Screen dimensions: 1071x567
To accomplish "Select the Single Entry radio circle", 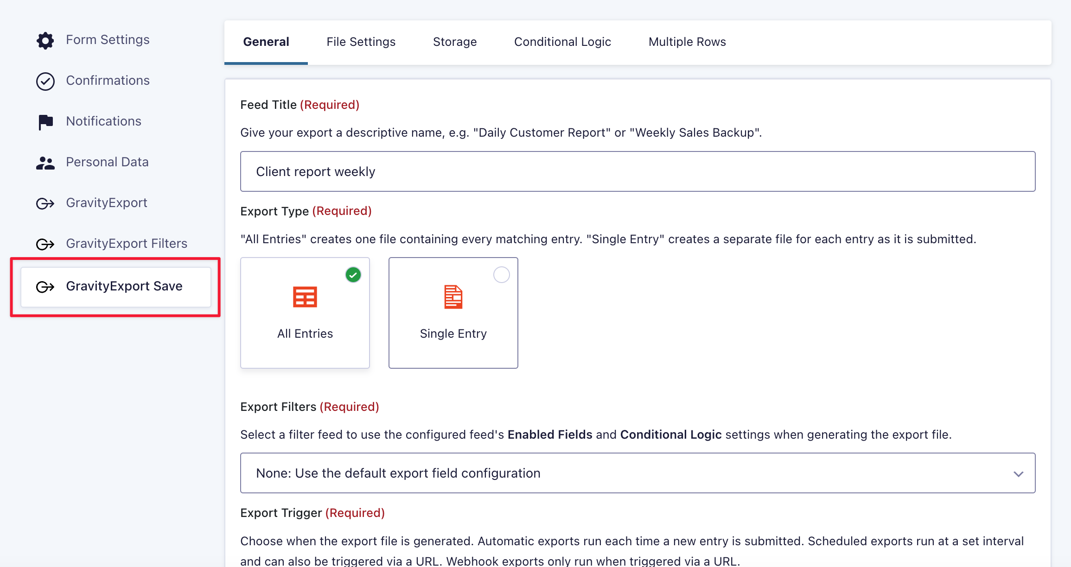I will pos(501,275).
